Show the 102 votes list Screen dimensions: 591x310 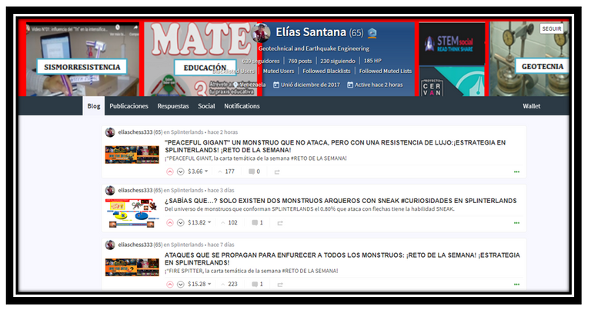[x=229, y=222]
